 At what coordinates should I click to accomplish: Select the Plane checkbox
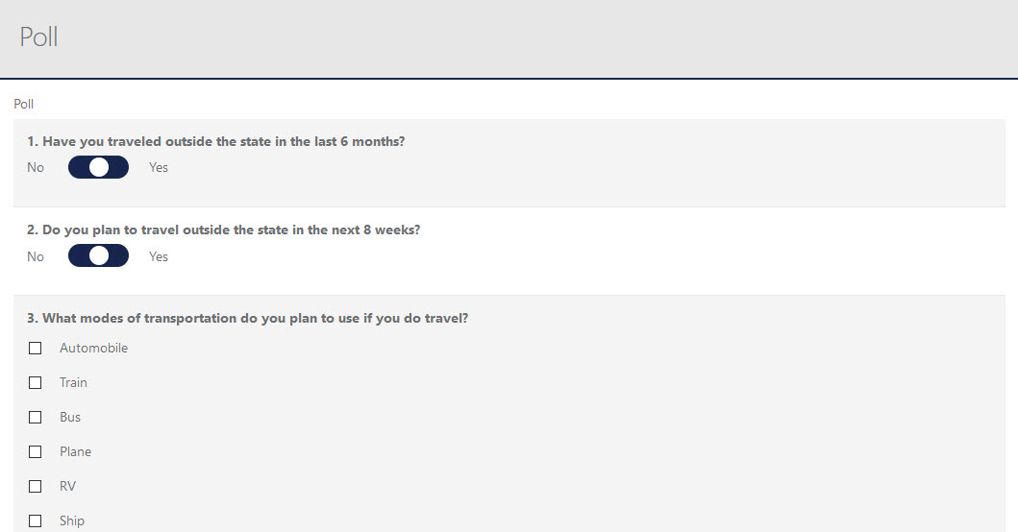(36, 451)
